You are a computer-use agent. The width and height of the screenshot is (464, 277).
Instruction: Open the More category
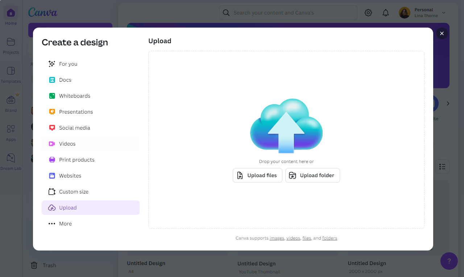point(90,224)
